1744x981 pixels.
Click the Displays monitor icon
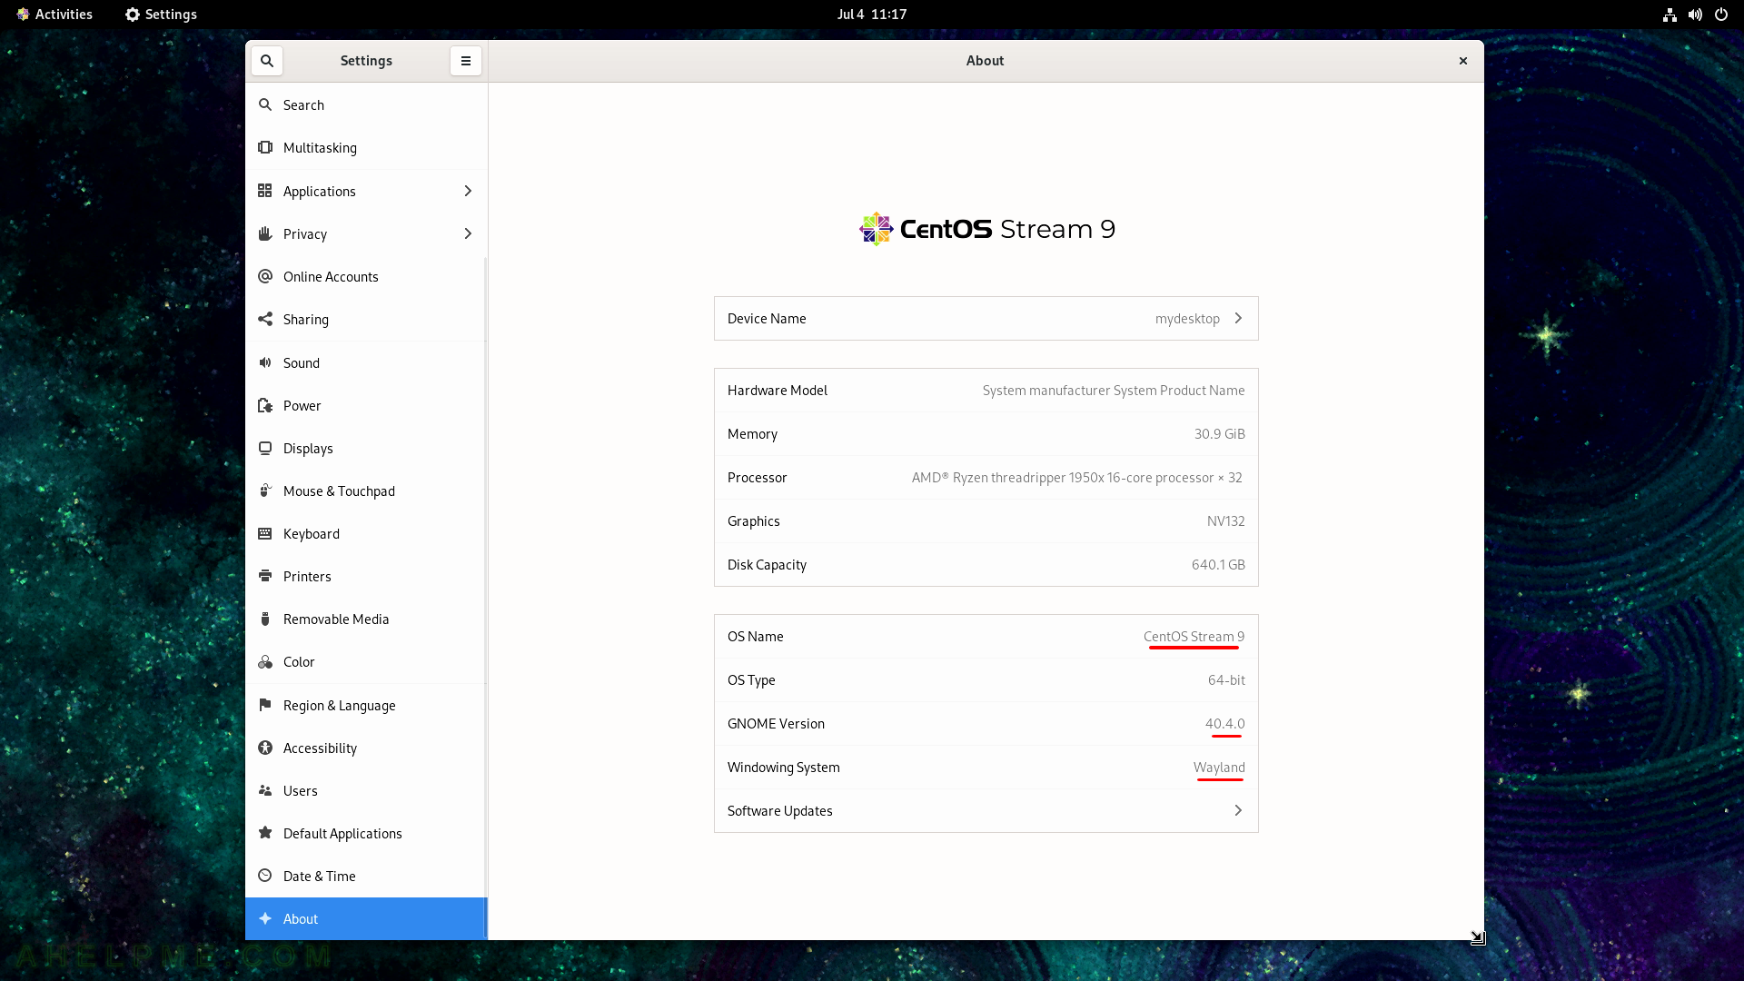tap(265, 448)
